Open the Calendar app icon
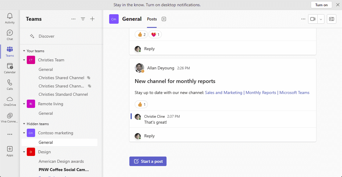Screen dimensions: 342x177 point(10,68)
